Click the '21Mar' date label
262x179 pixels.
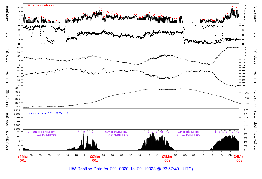tap(23, 156)
